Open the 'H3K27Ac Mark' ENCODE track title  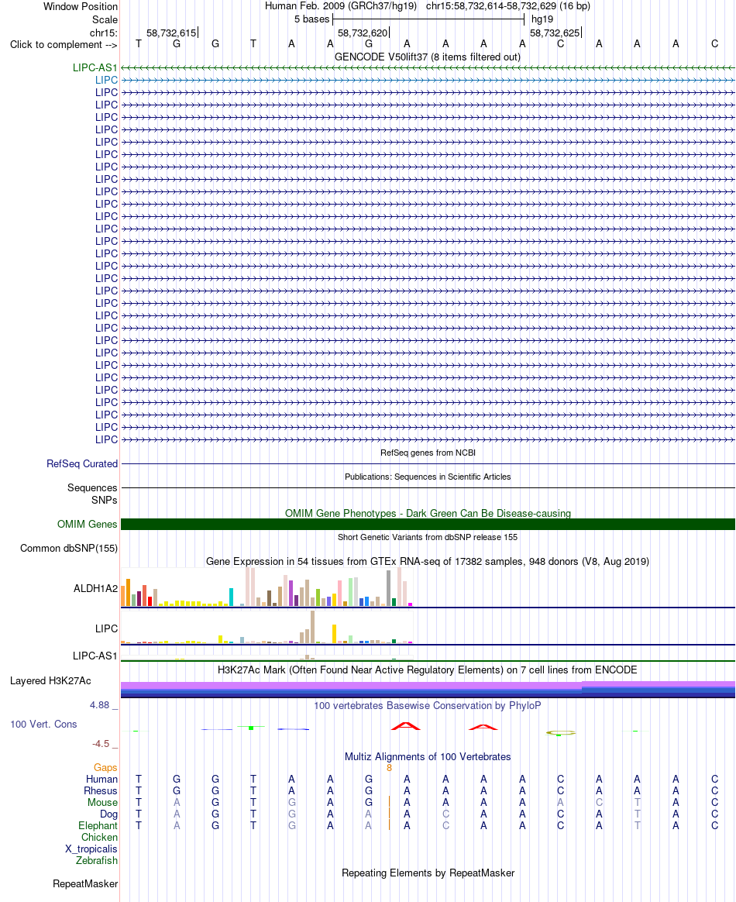point(427,670)
